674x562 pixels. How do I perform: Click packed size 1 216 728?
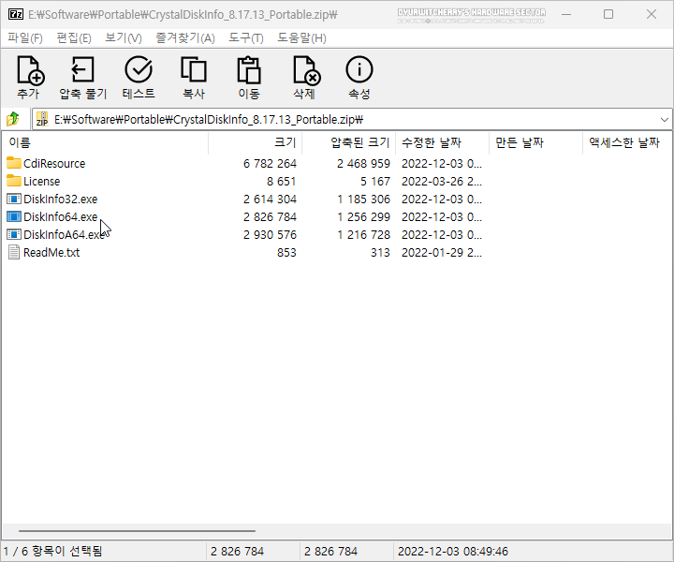[x=363, y=235]
